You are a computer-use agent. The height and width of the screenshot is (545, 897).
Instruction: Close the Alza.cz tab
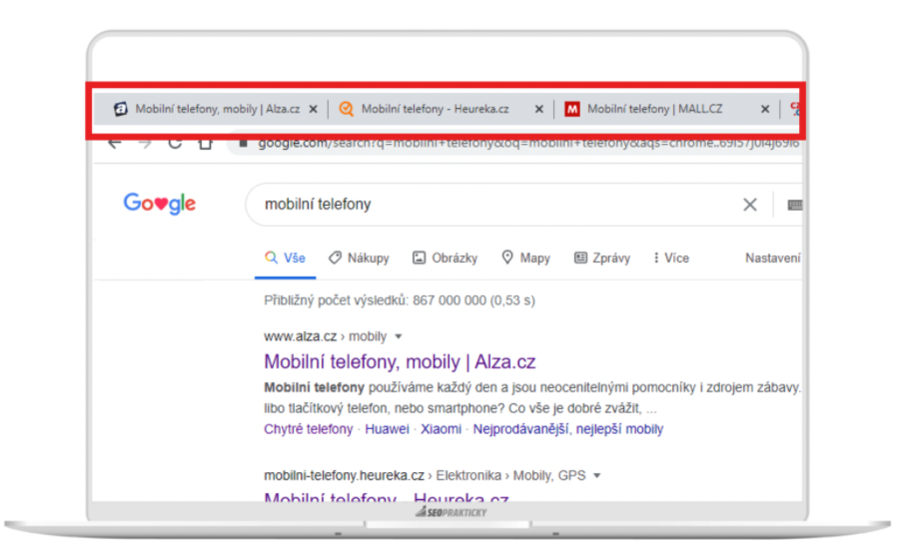click(313, 109)
